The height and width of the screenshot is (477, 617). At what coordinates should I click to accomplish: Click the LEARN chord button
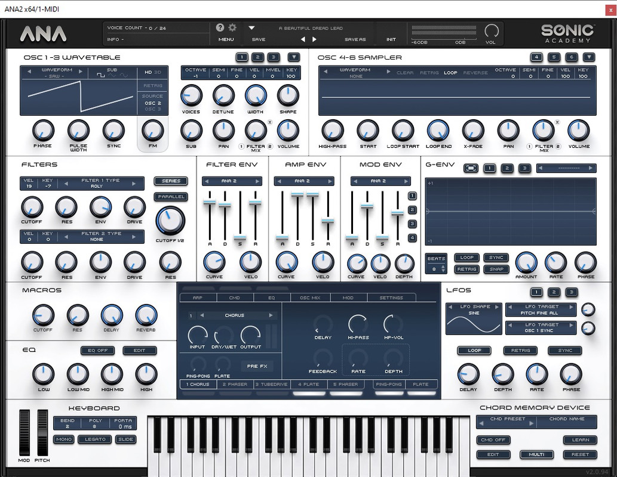coord(581,439)
